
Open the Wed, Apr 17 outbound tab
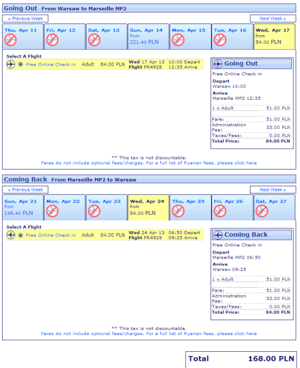(275, 36)
